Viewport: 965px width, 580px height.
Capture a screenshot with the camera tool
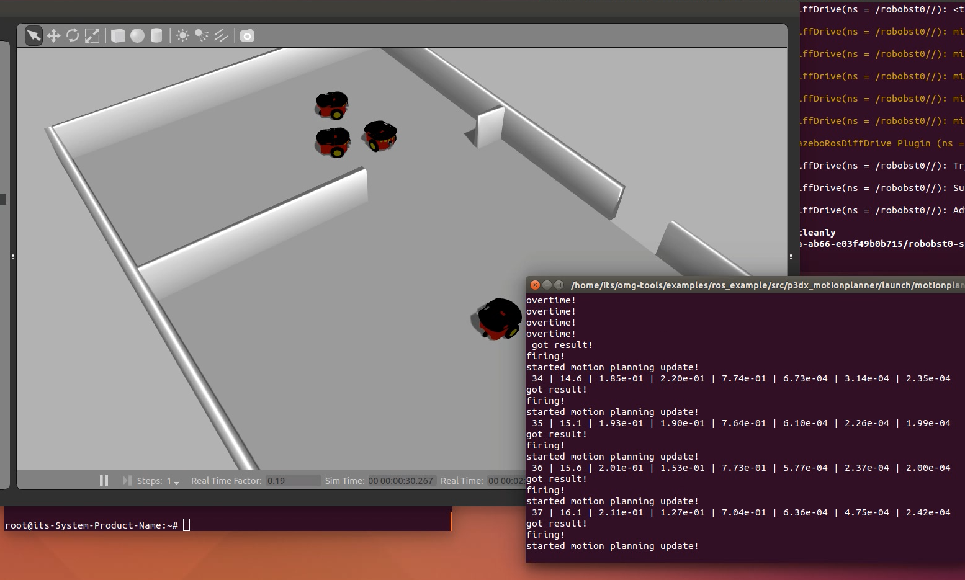(x=248, y=35)
